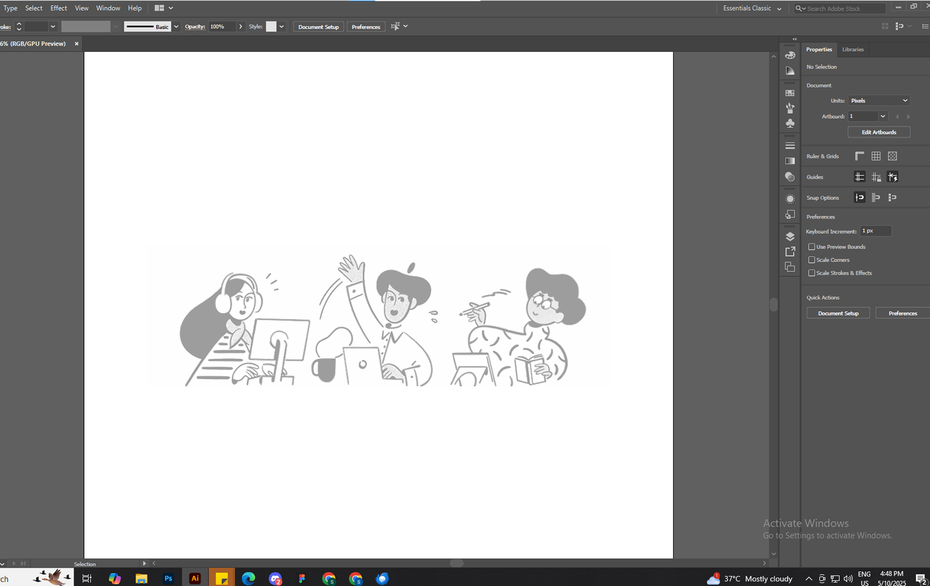The height and width of the screenshot is (586, 930).
Task: Click Document Setup in the control bar
Action: pos(318,27)
